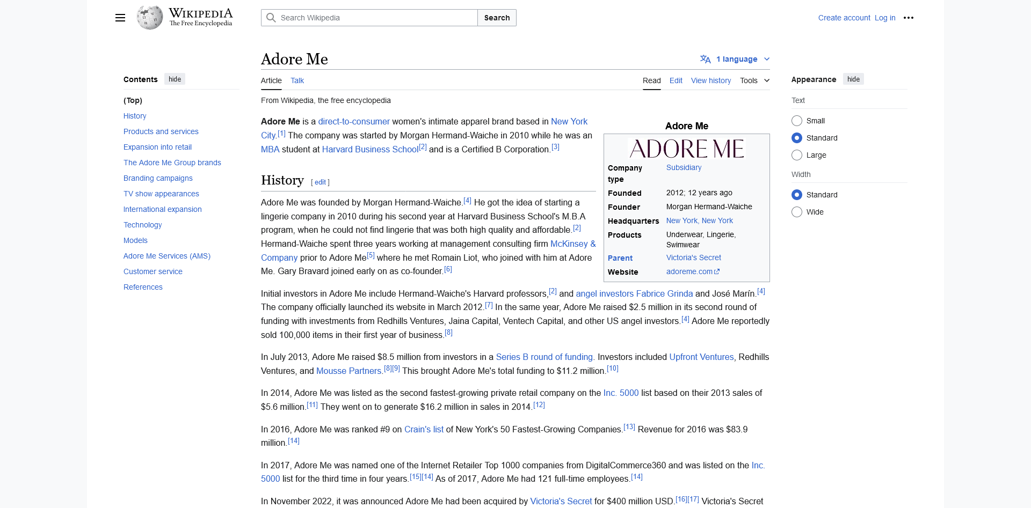Open the View history tab

(x=710, y=80)
